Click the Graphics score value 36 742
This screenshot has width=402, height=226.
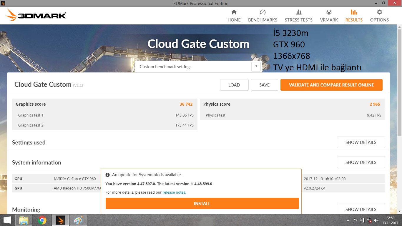(x=186, y=104)
